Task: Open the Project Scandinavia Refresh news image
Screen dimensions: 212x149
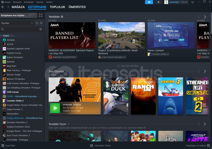Action: point(121,35)
